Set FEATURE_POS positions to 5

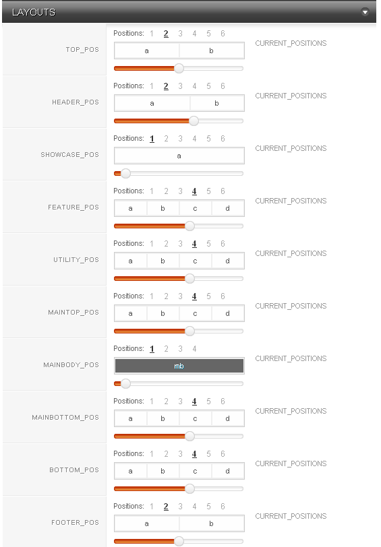208,191
